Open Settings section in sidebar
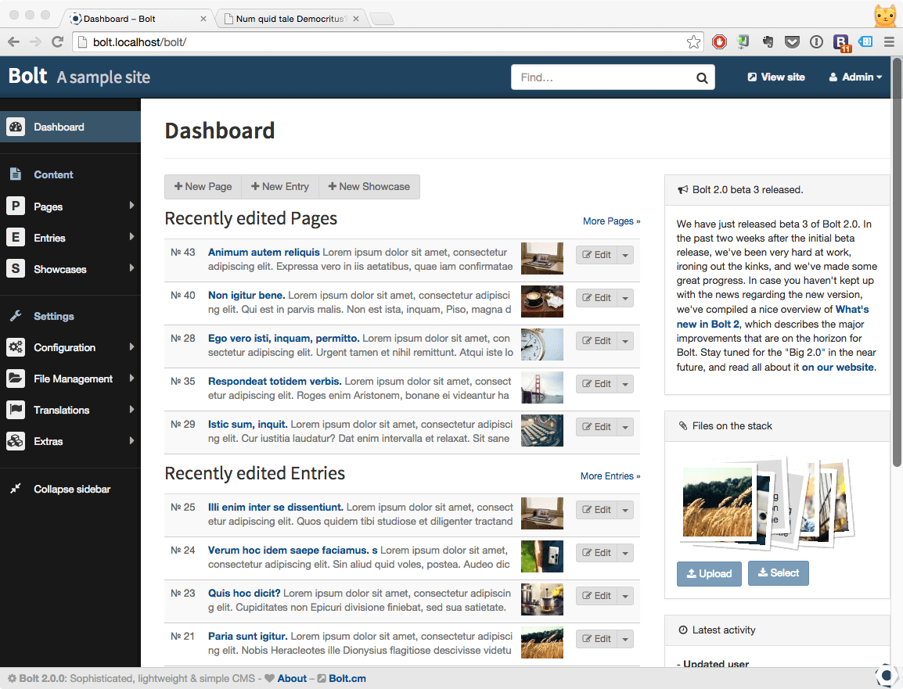 click(x=53, y=316)
